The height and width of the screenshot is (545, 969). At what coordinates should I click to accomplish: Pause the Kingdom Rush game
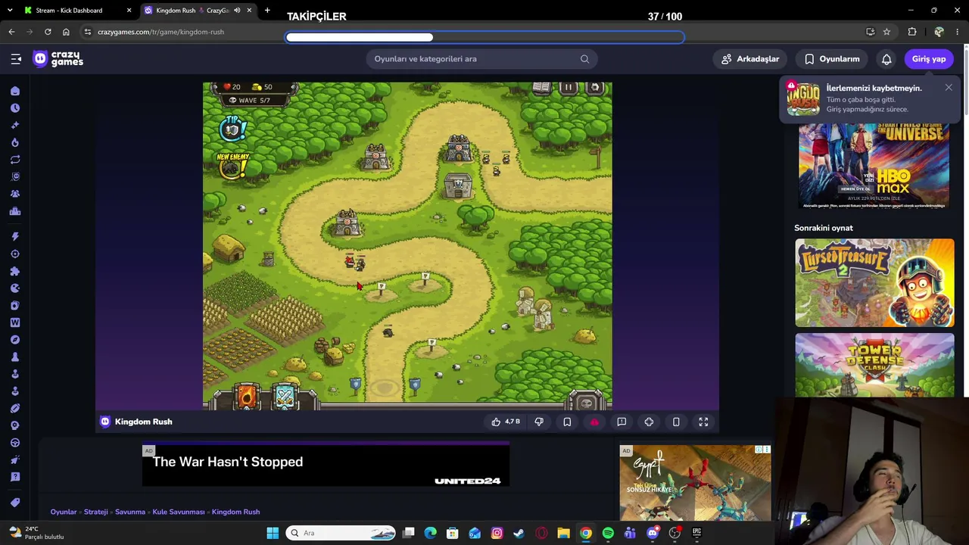click(568, 88)
